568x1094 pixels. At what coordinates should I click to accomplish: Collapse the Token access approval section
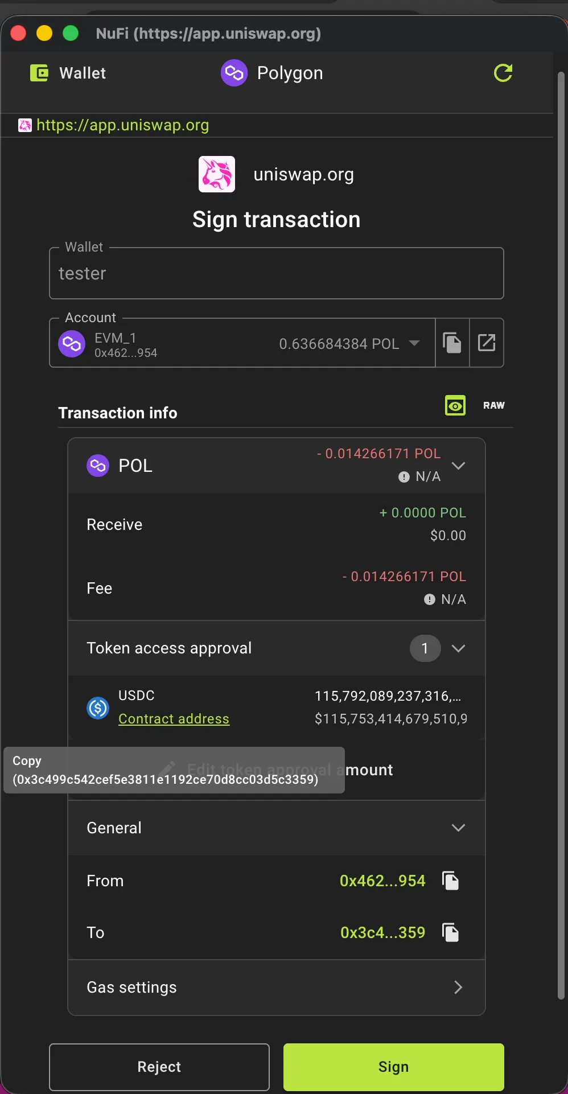point(459,648)
